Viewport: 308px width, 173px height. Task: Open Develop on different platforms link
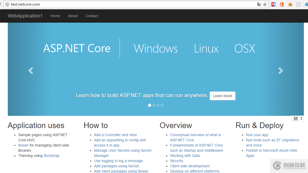coord(195,171)
